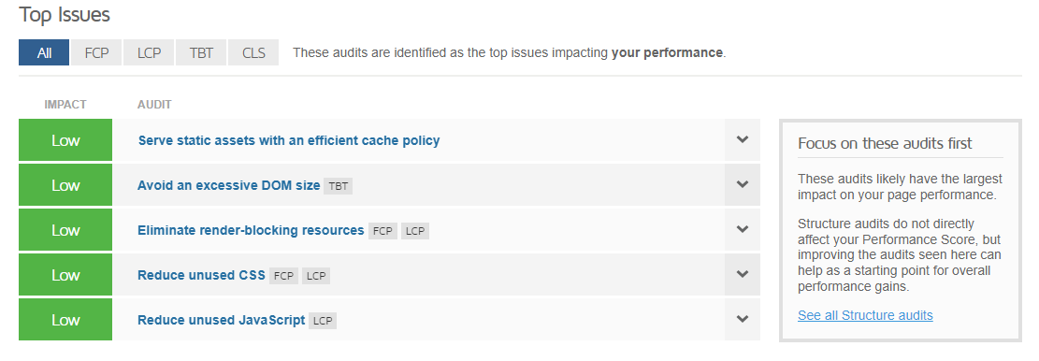This screenshot has height=361, width=1039.
Task: Open Serve static assets with efficient cache policy
Action: click(x=289, y=140)
